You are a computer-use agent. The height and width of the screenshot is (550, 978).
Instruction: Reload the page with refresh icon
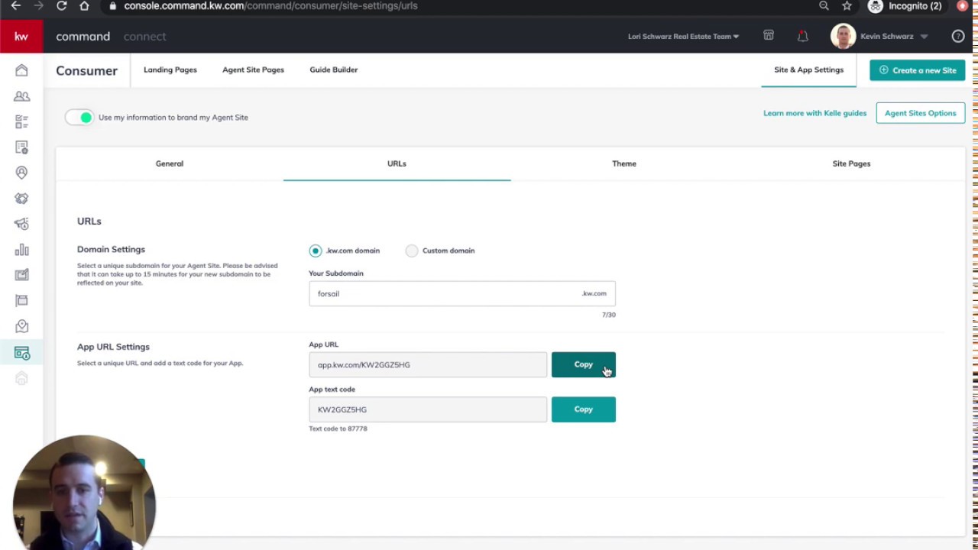[x=62, y=6]
